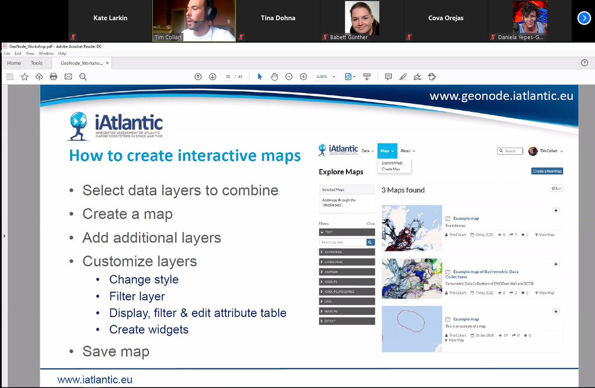Click the Search by text input field
Screen dimensions: 595x388
point(343,242)
